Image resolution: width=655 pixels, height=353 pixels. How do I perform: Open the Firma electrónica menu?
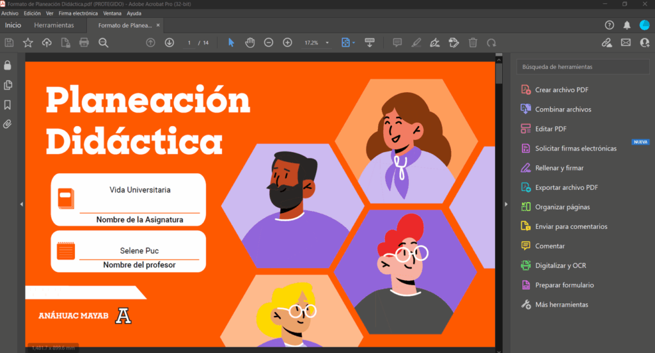coord(78,13)
